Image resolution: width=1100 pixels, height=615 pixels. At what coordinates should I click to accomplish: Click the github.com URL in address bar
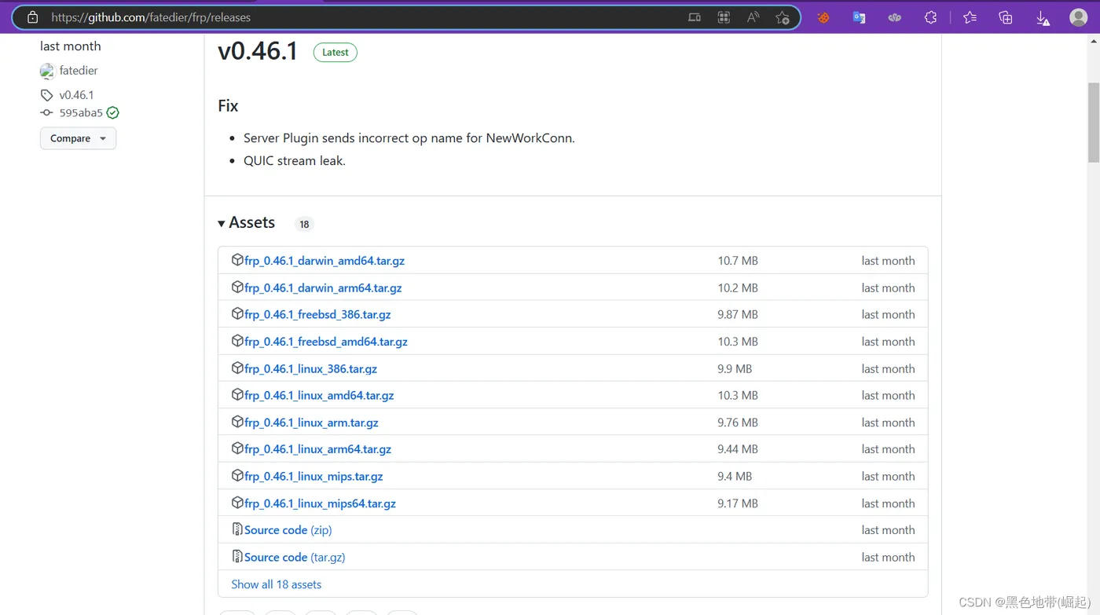point(151,17)
